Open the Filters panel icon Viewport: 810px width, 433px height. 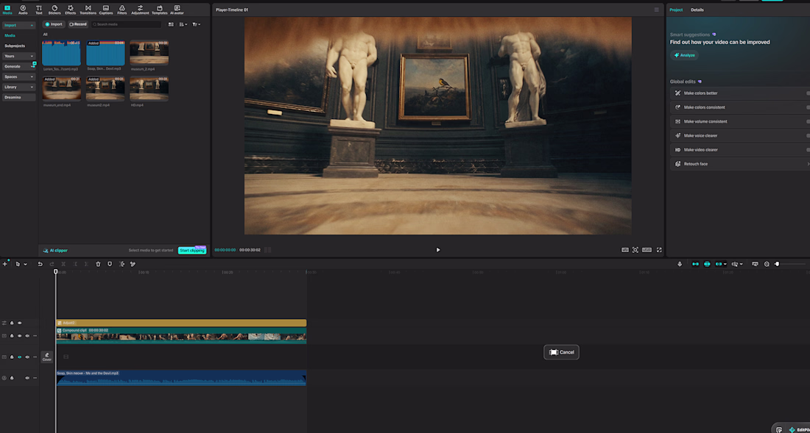point(122,10)
